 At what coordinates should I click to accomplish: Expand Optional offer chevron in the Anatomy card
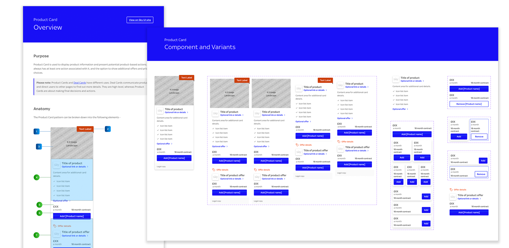pyautogui.click(x=70, y=201)
